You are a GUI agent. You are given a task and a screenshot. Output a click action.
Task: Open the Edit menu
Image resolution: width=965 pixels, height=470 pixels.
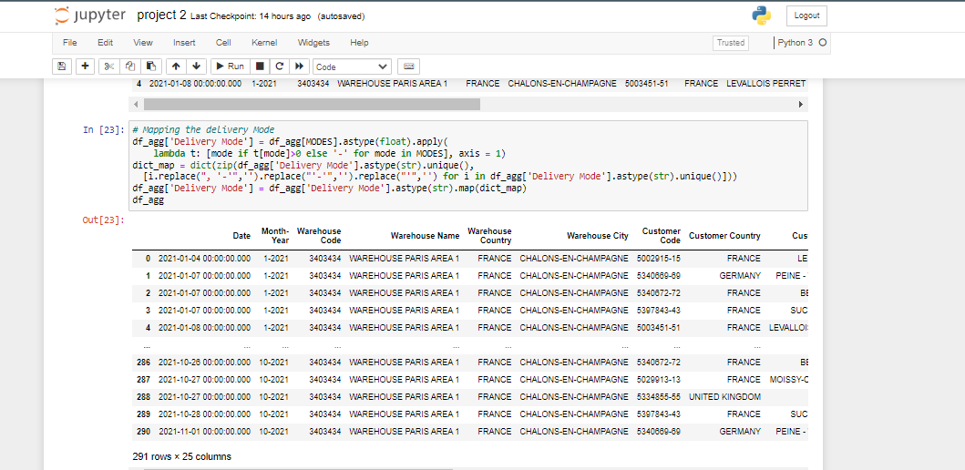105,43
